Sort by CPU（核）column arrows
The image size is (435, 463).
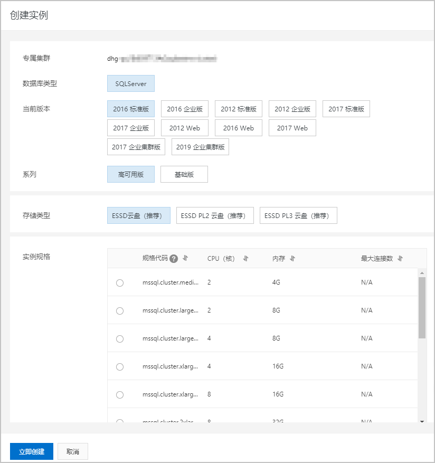click(x=245, y=259)
